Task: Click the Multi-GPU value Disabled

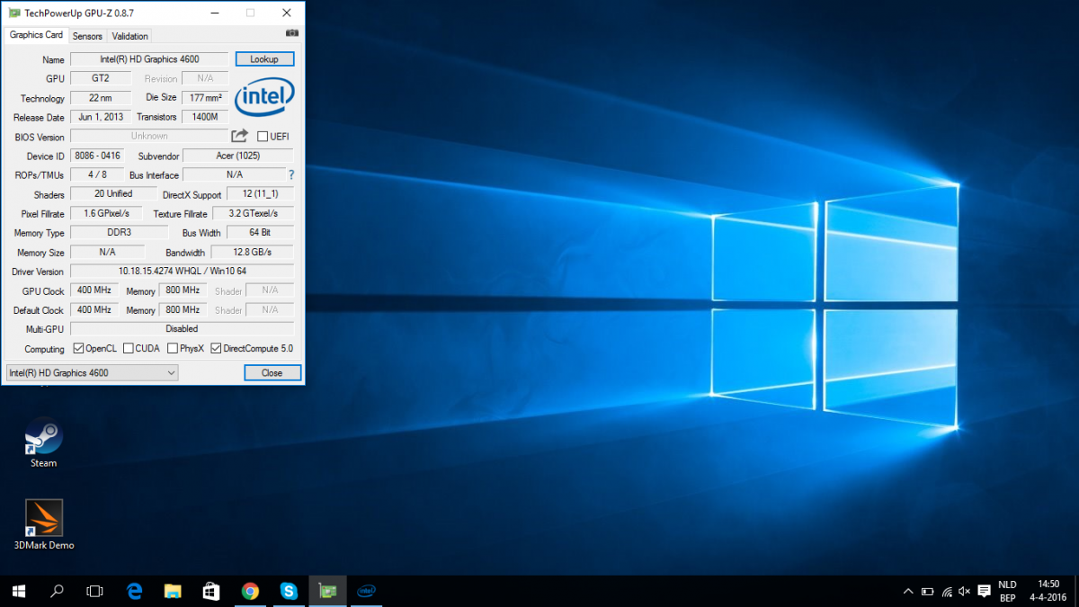Action: [x=182, y=329]
